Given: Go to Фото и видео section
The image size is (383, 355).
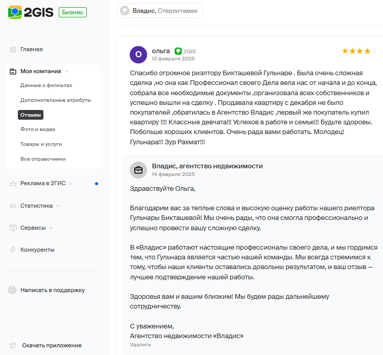Looking at the screenshot, I should 38,129.
